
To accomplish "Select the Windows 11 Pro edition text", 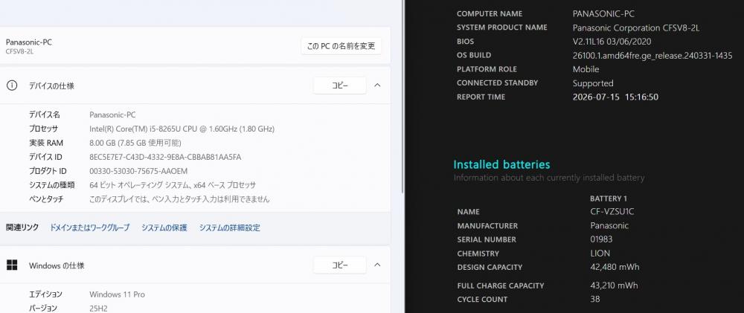I will (118, 294).
